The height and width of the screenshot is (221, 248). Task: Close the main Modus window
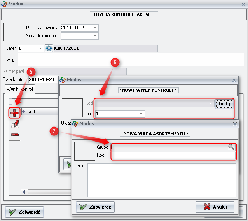click(243, 4)
